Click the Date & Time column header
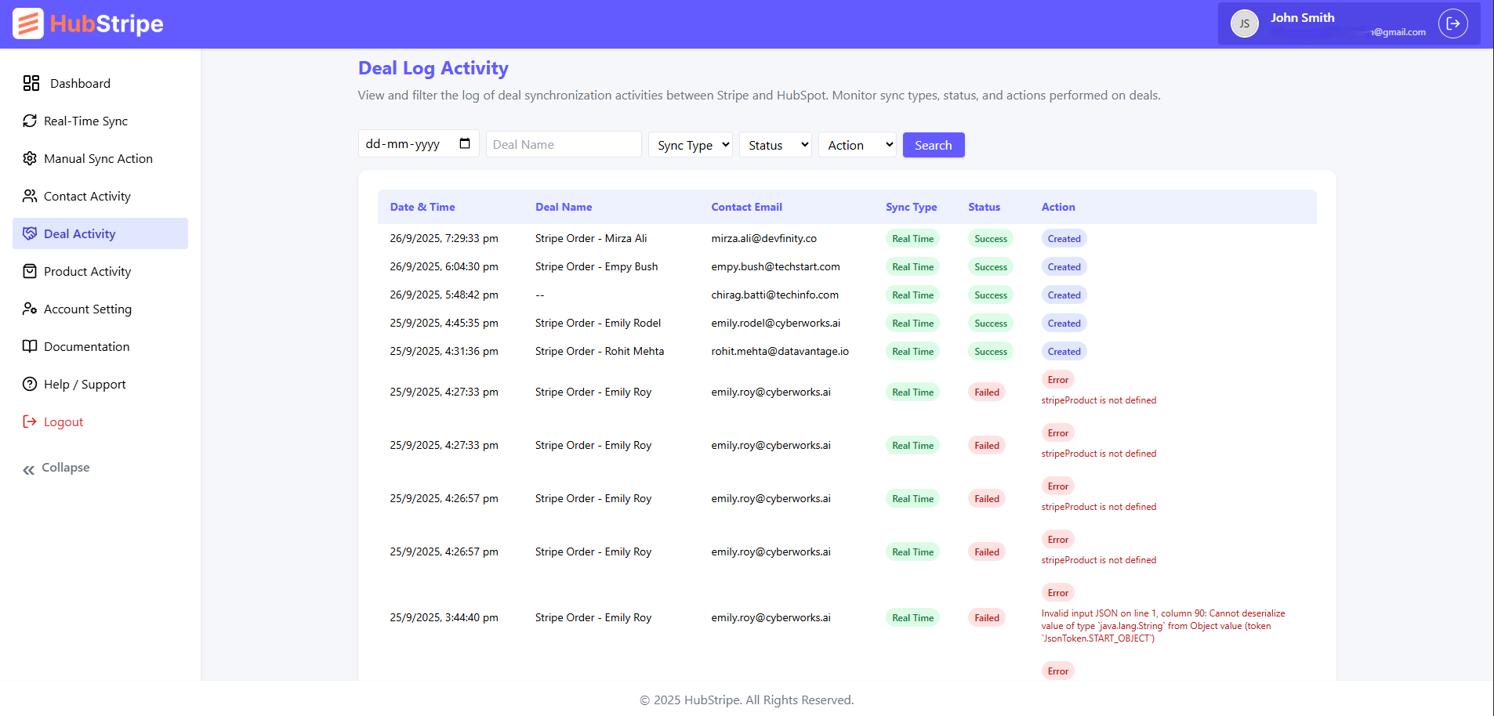Viewport: 1494px width, 716px height. pos(422,207)
